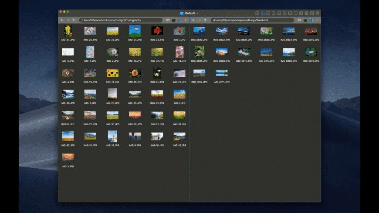Select the IMG-25.JPG thumbnail

(x=157, y=73)
